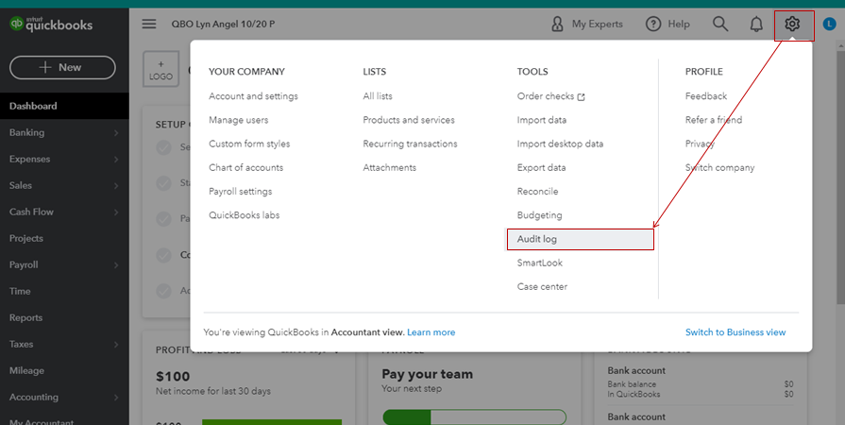Click company name QBO Lyn Angel 10/20 P
This screenshot has height=425, width=845.
(223, 24)
